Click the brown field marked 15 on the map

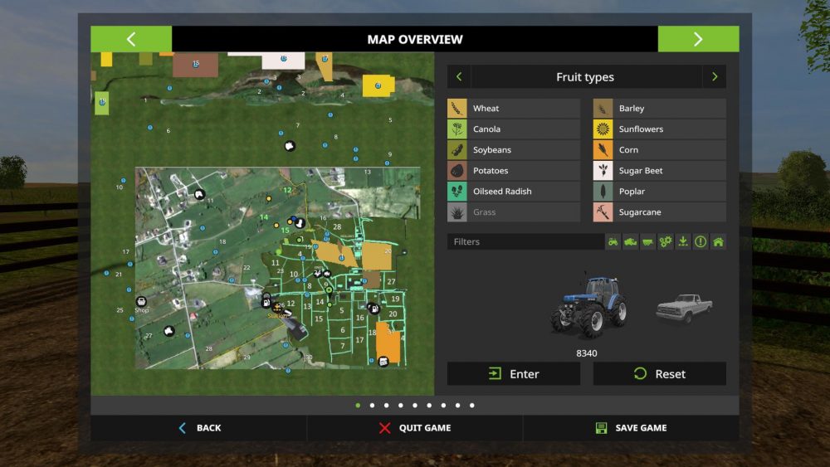[x=195, y=65]
